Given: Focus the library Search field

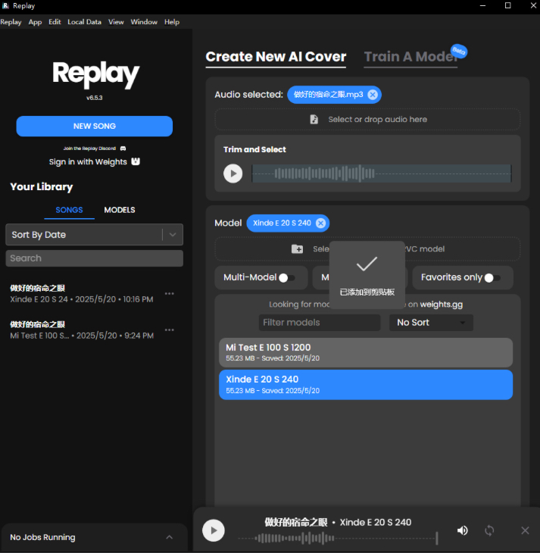Looking at the screenshot, I should (x=94, y=258).
